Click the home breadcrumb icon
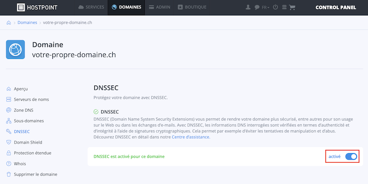The height and width of the screenshot is (184, 368). [x=9, y=23]
